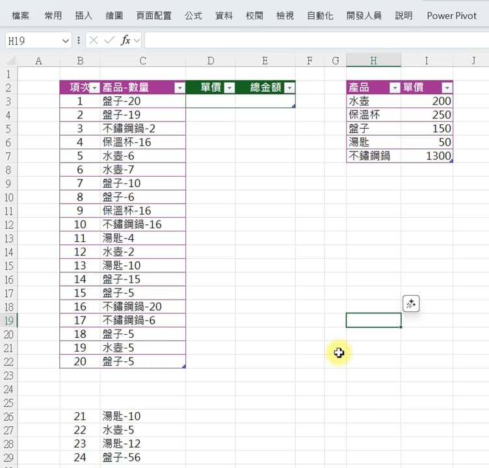Viewport: 489px width, 468px height.
Task: Open filter dropdown for 產品-數量 column
Action: (x=179, y=88)
